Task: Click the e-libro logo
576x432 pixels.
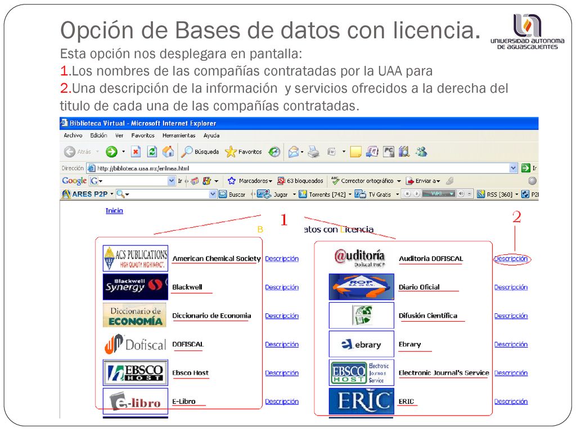Action: (136, 401)
